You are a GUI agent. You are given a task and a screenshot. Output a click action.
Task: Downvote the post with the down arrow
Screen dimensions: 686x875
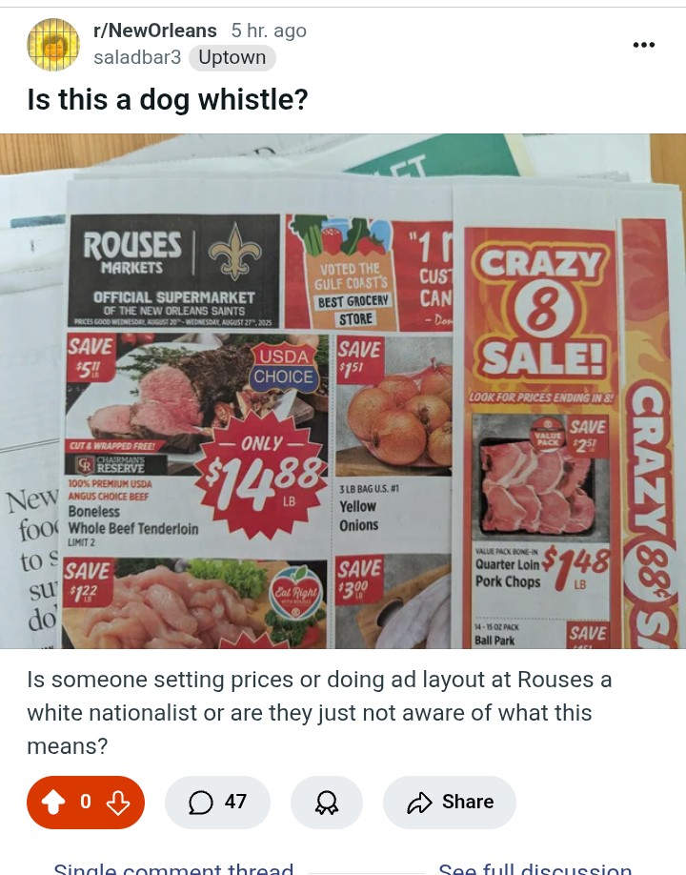[x=118, y=802]
